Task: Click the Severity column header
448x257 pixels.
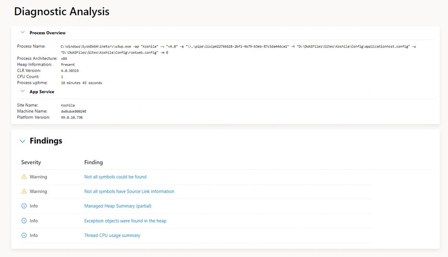Action: click(x=31, y=163)
